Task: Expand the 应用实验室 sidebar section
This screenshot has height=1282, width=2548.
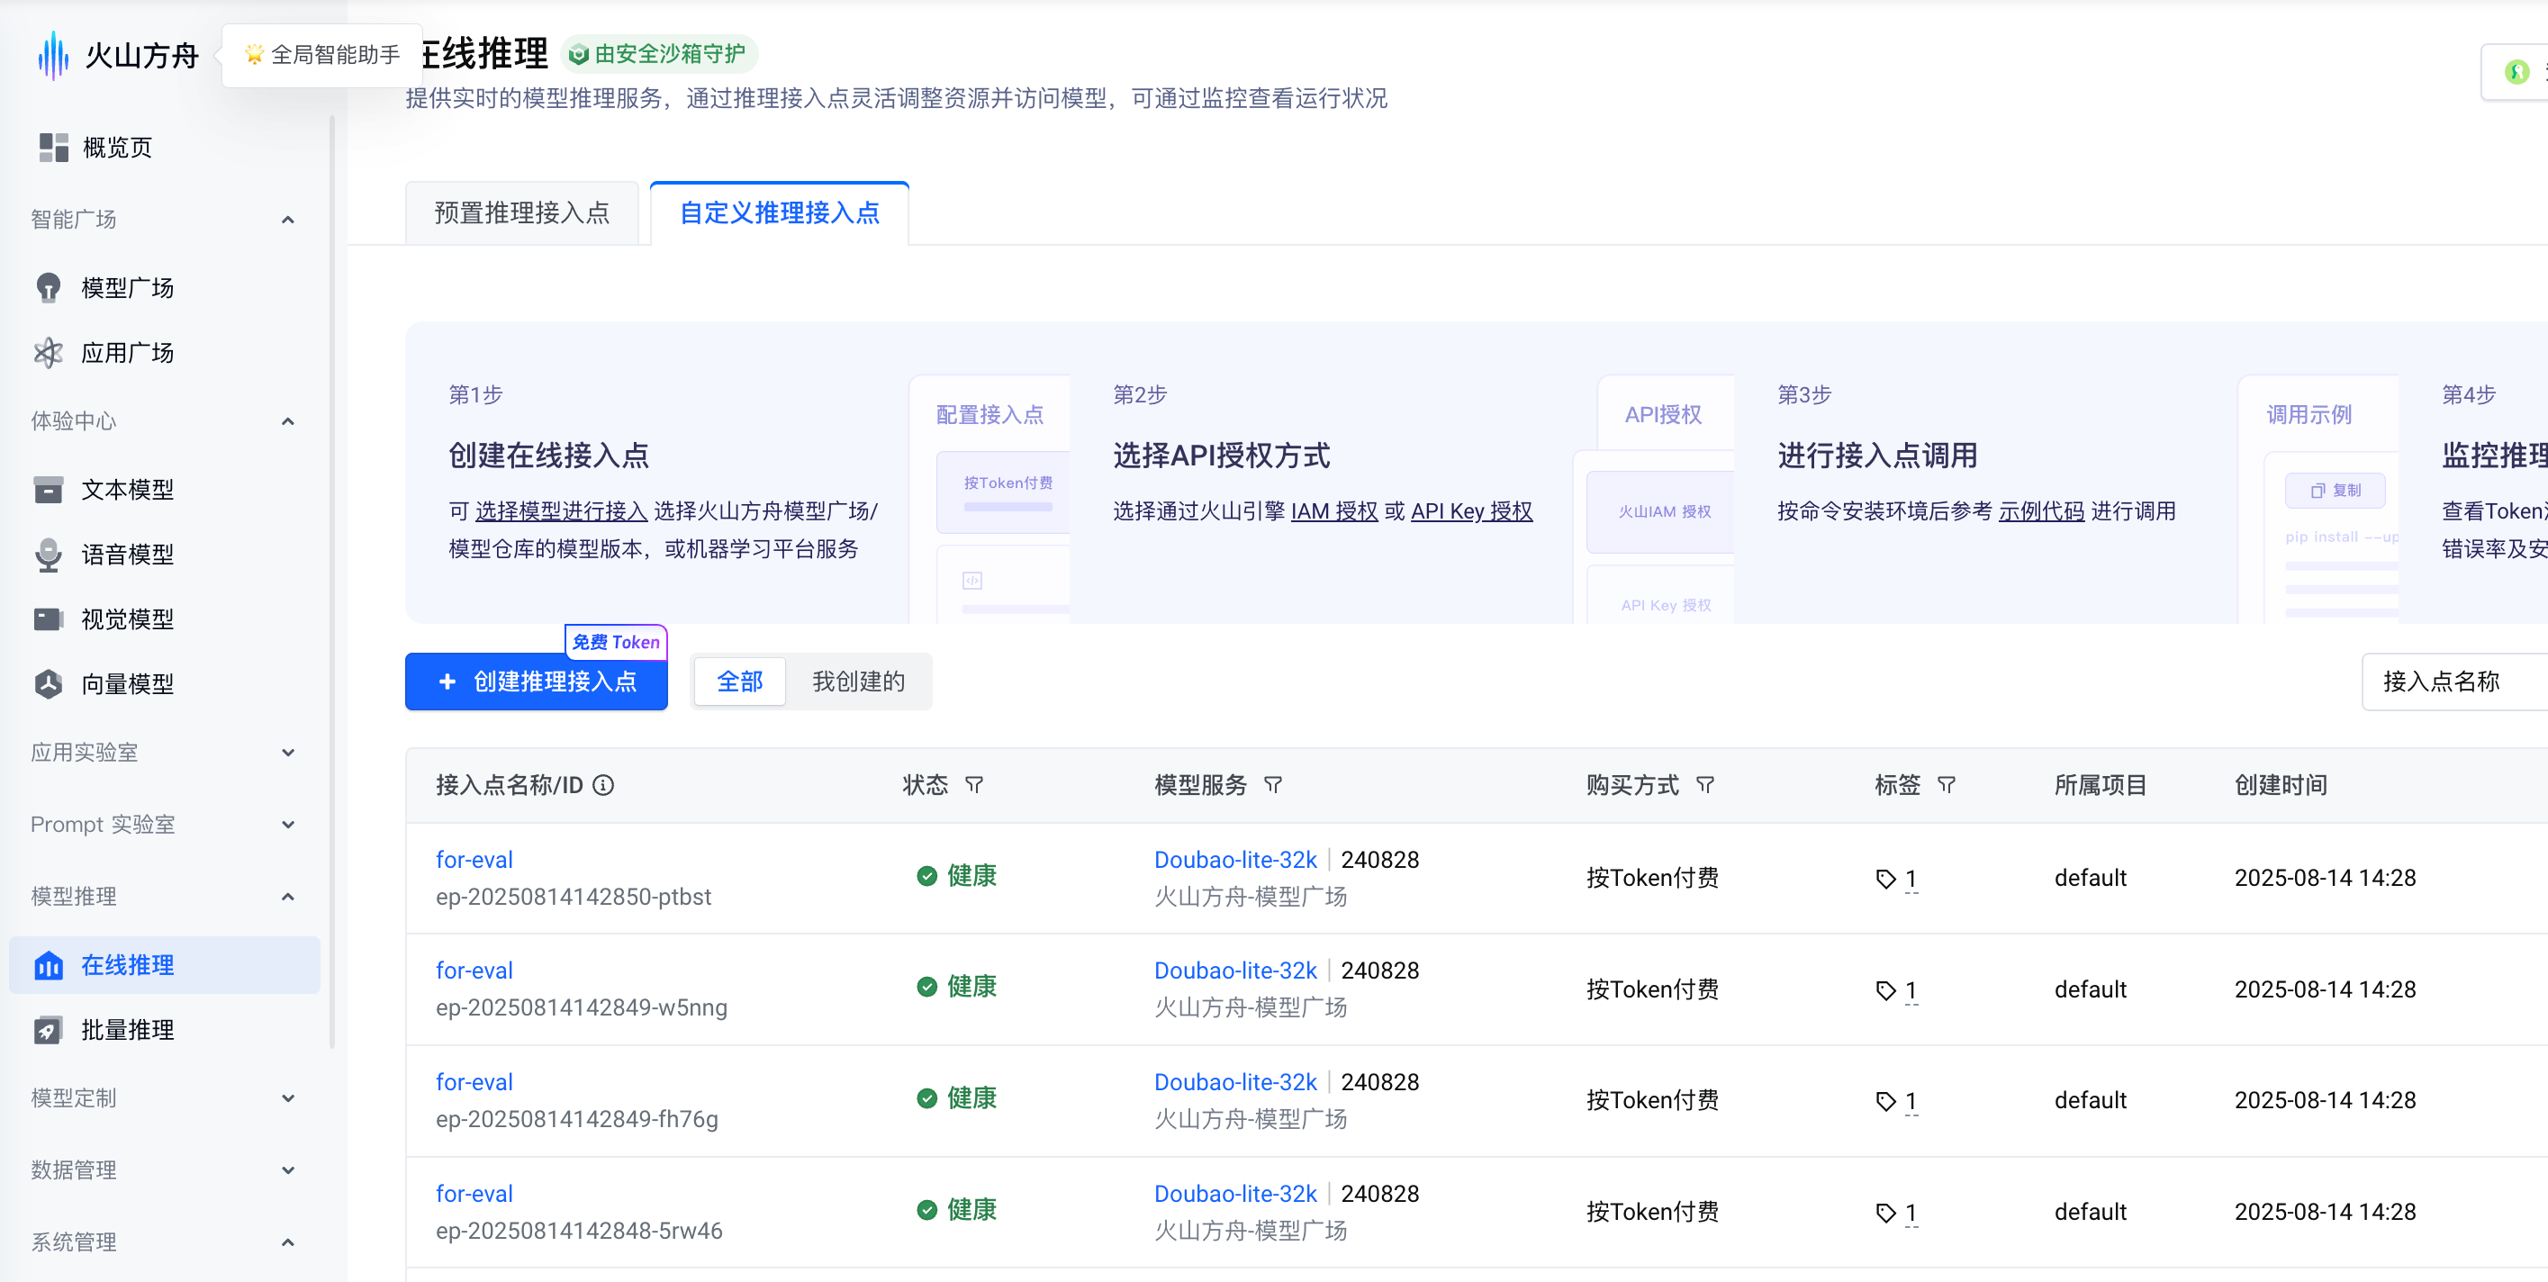Action: [x=288, y=753]
